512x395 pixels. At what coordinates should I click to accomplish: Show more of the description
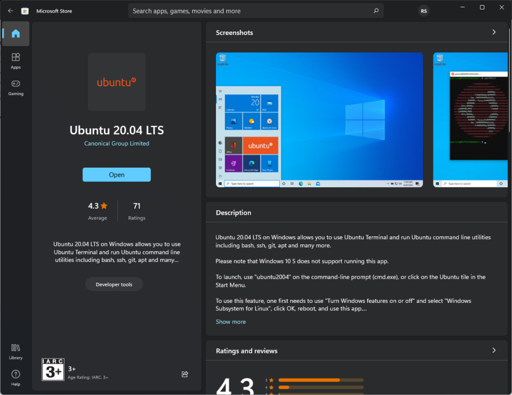(230, 322)
